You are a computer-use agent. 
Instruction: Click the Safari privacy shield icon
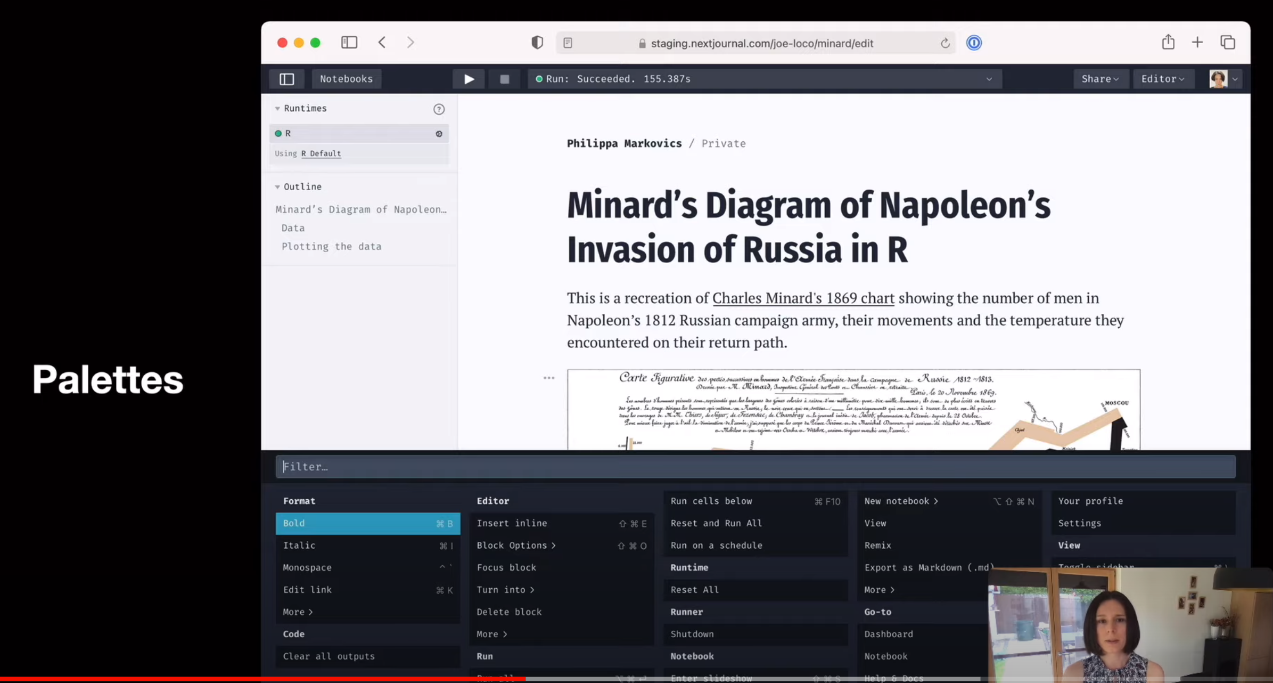pyautogui.click(x=537, y=43)
